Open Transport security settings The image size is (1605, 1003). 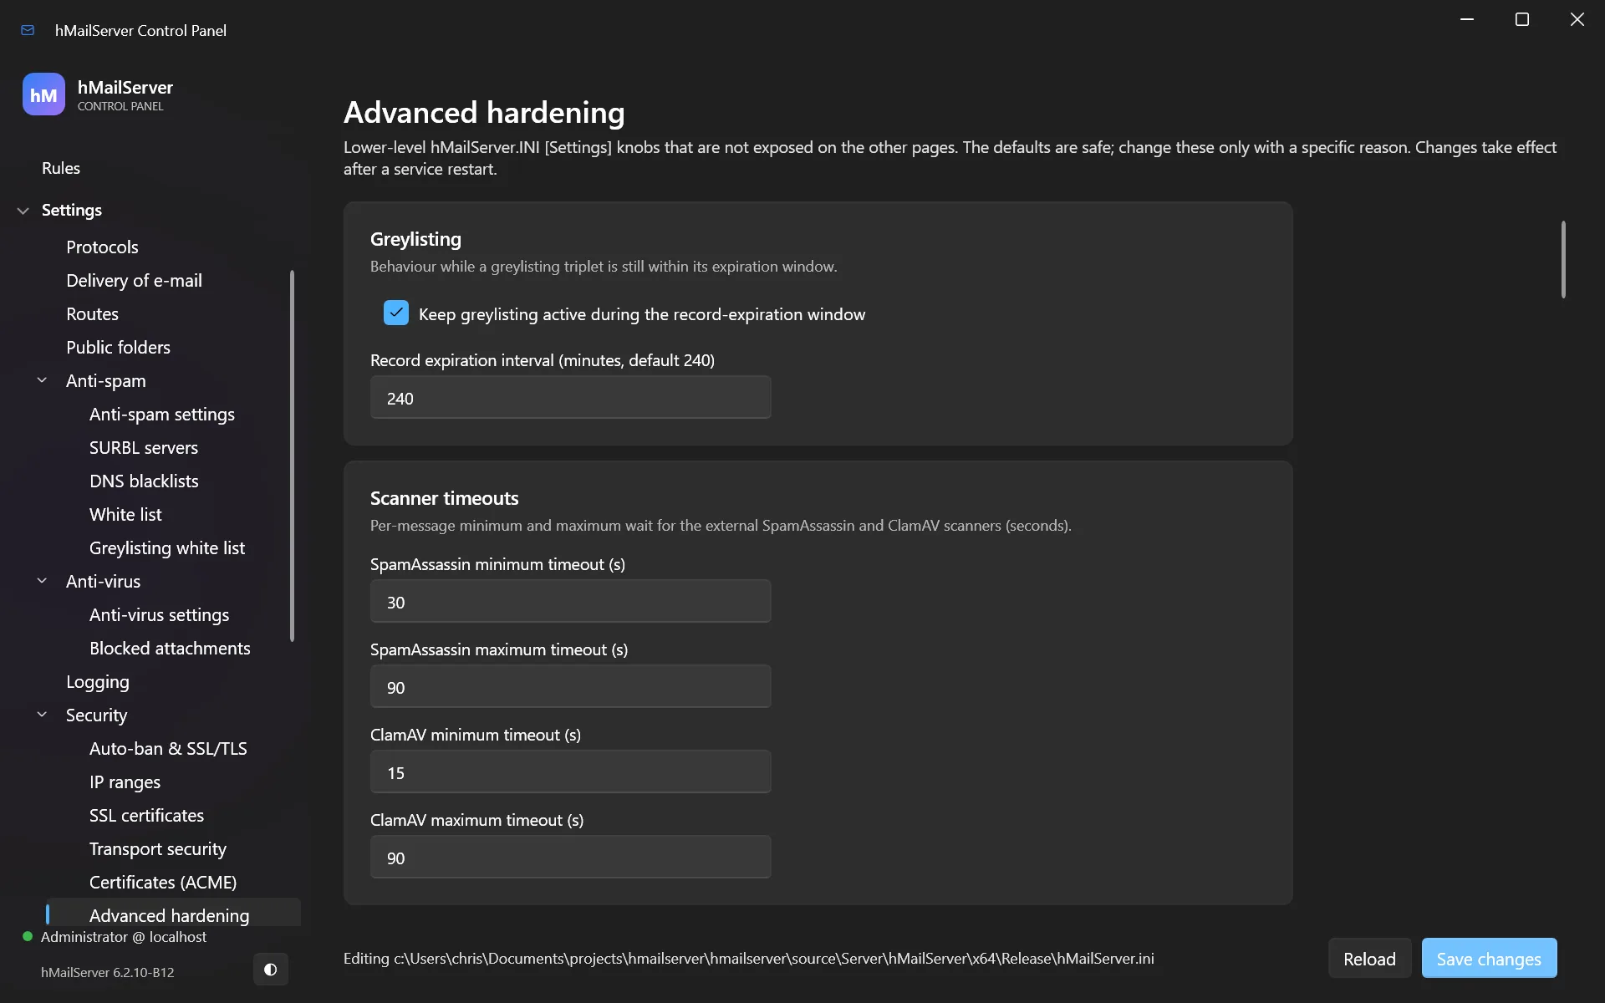coord(158,848)
